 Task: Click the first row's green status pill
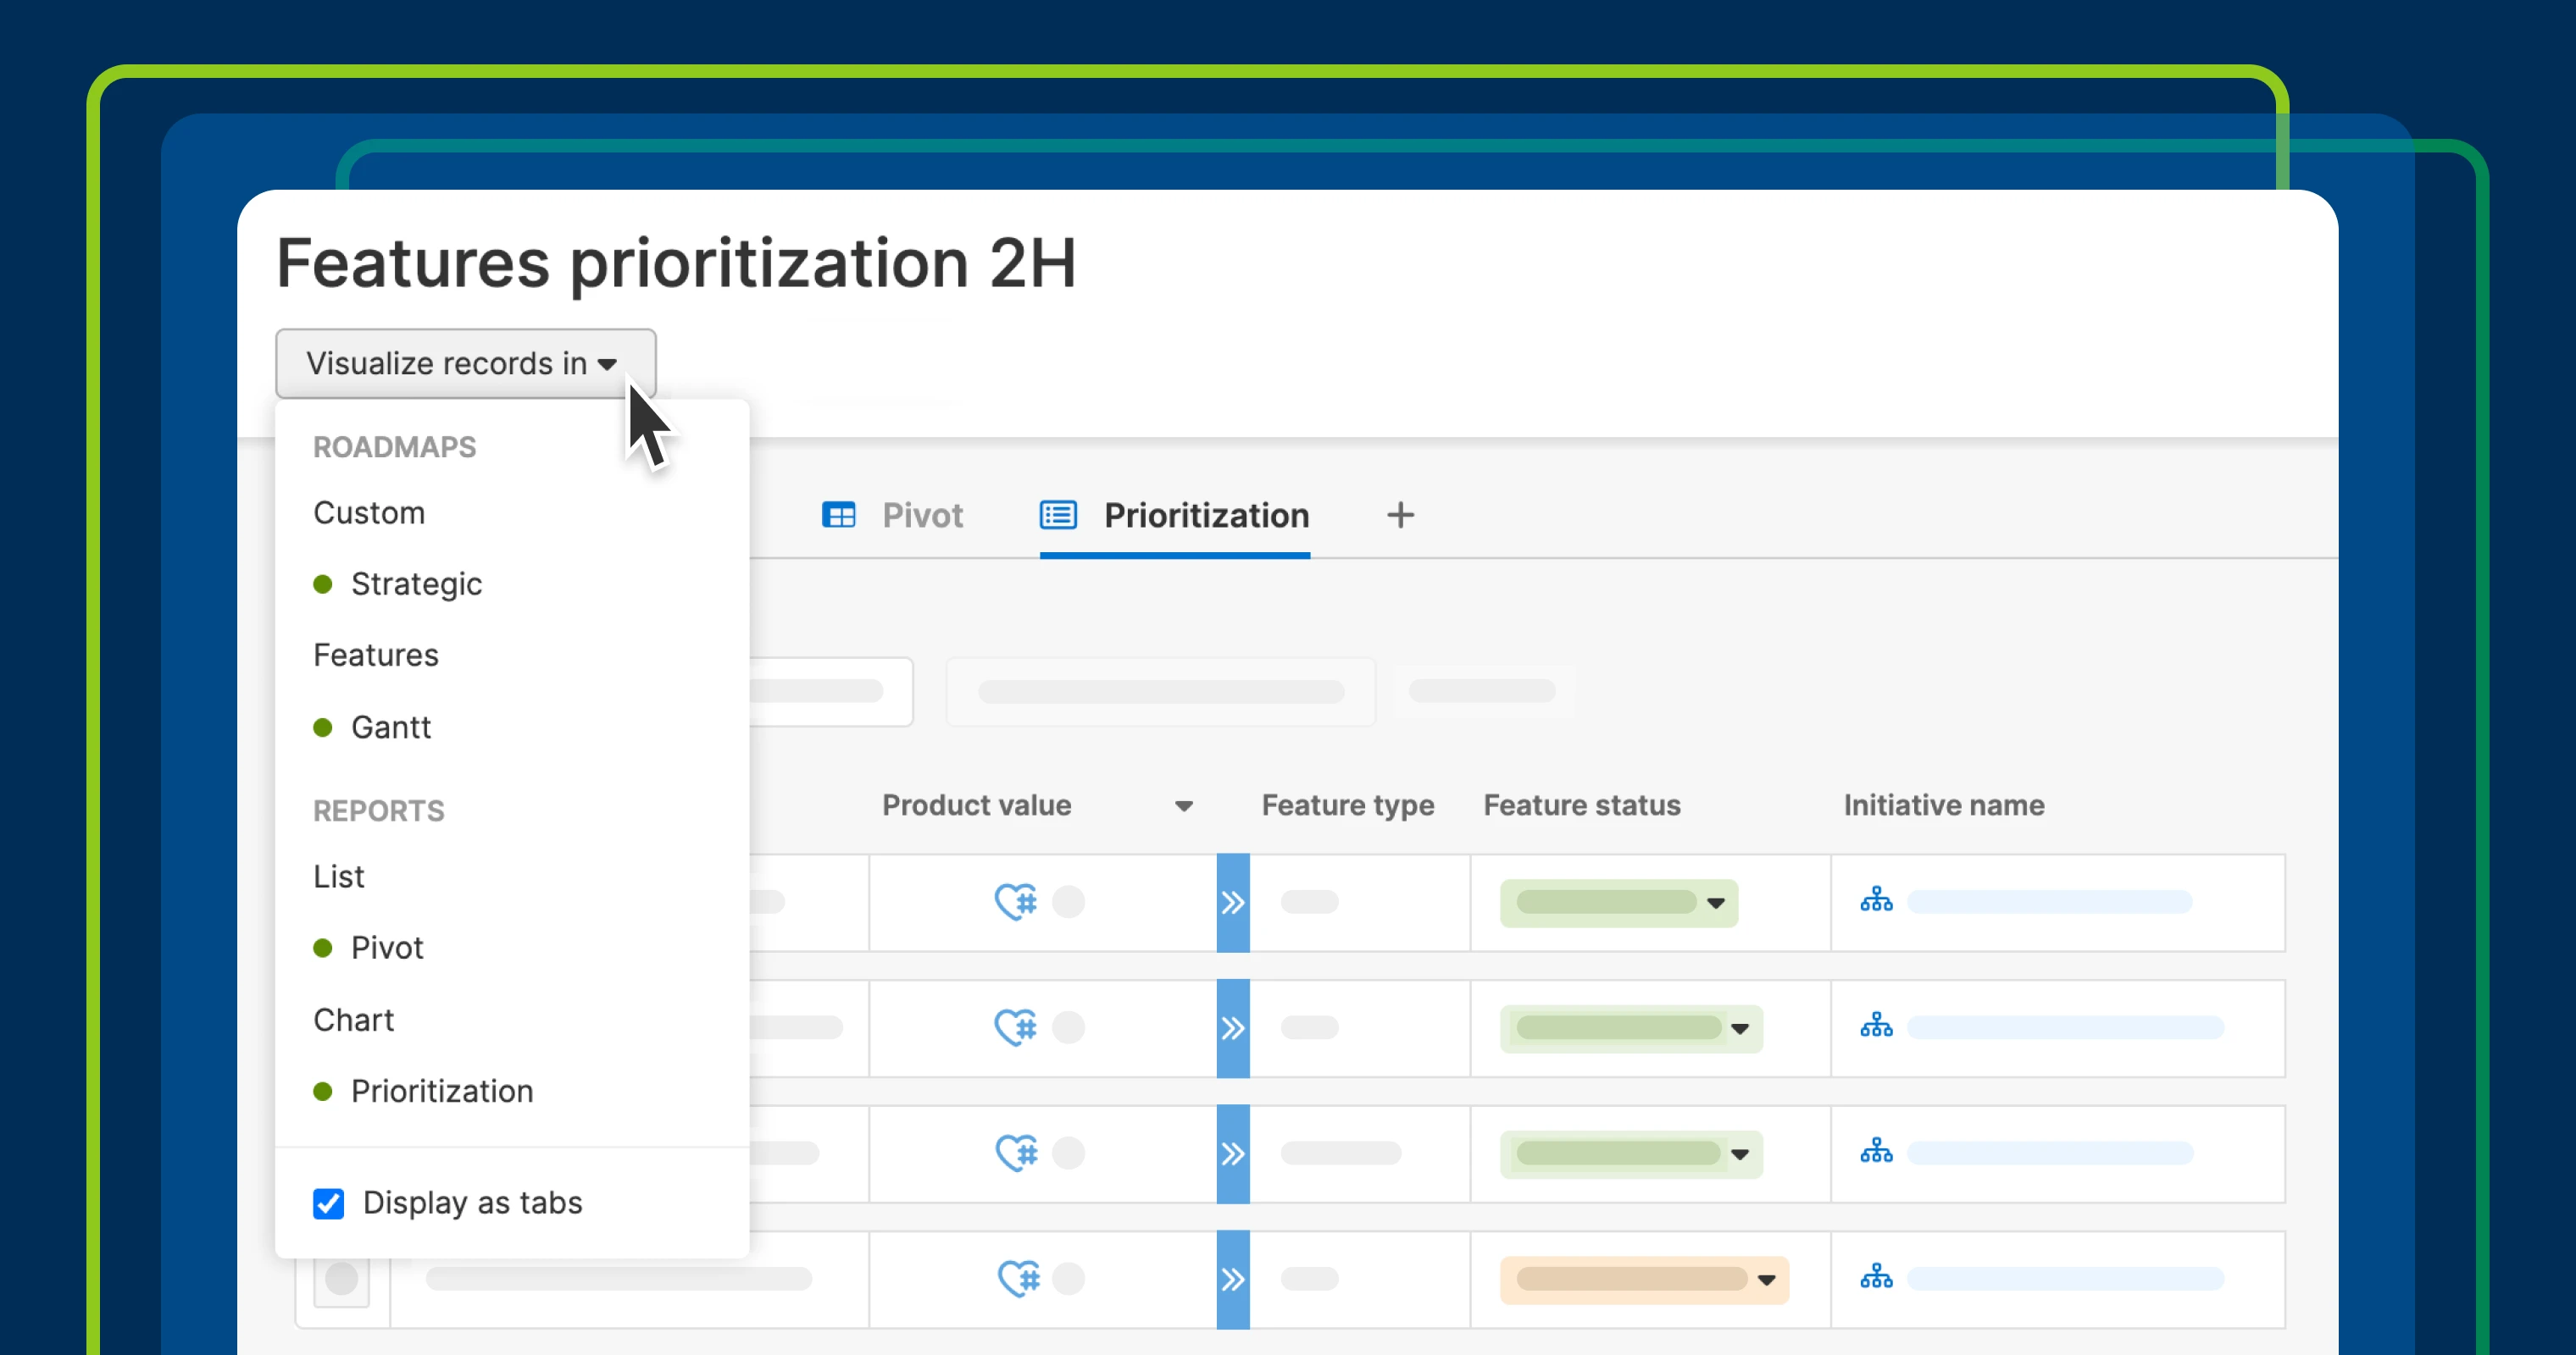1605,902
